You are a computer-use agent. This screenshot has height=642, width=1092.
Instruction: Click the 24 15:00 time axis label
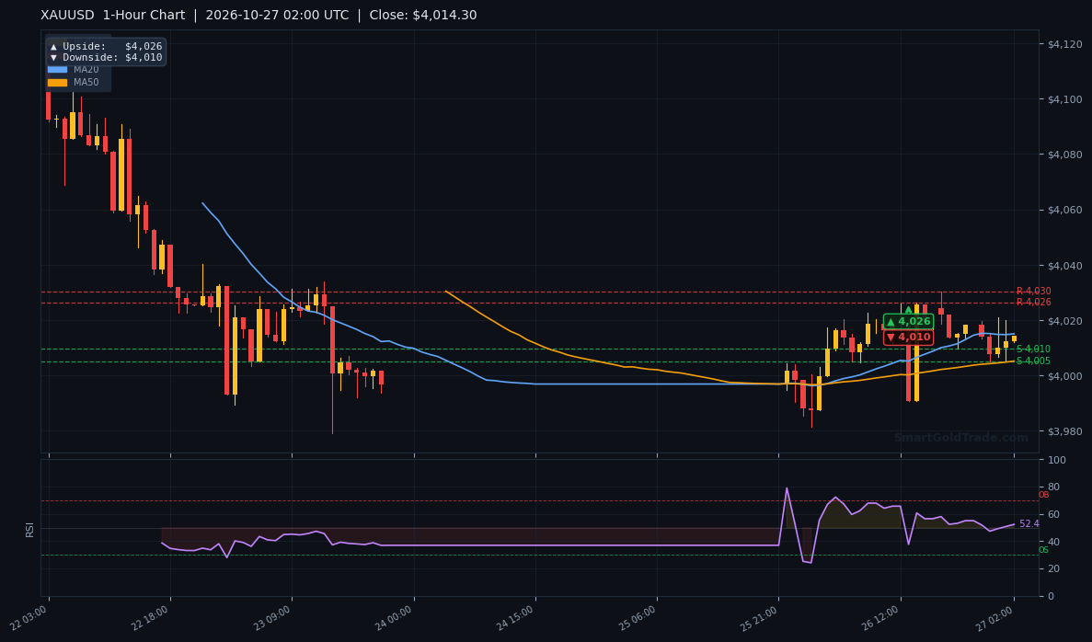click(x=516, y=618)
